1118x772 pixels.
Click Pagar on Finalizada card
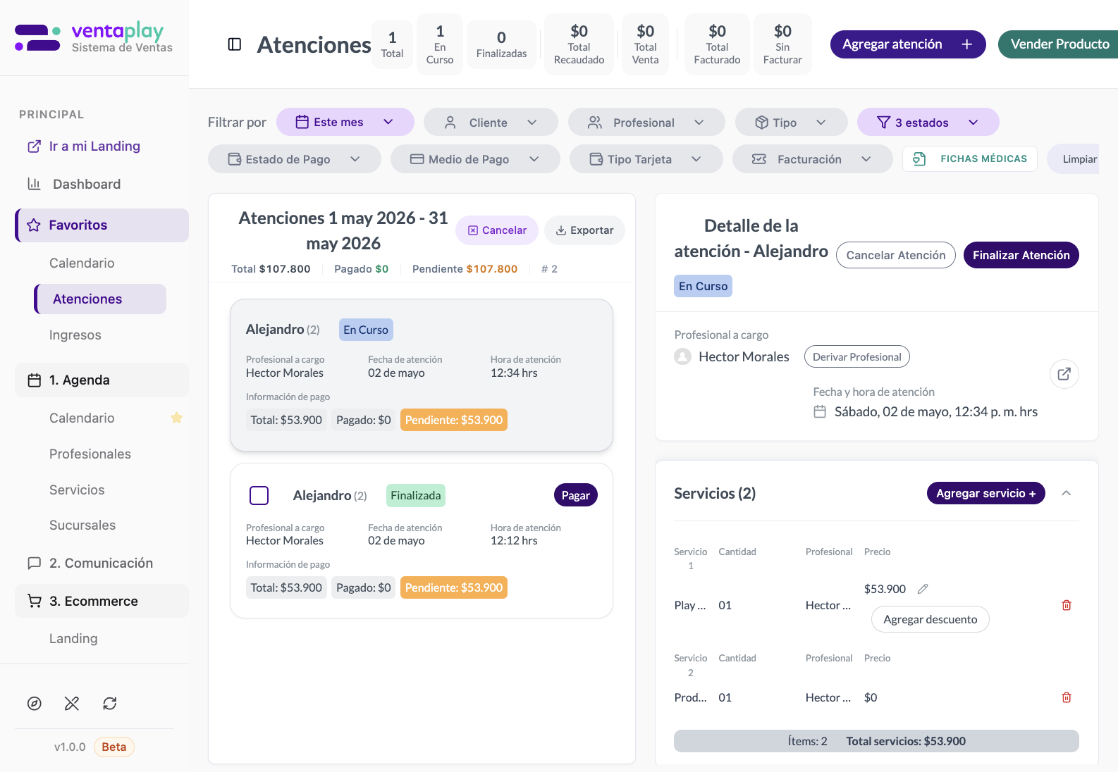[576, 495]
